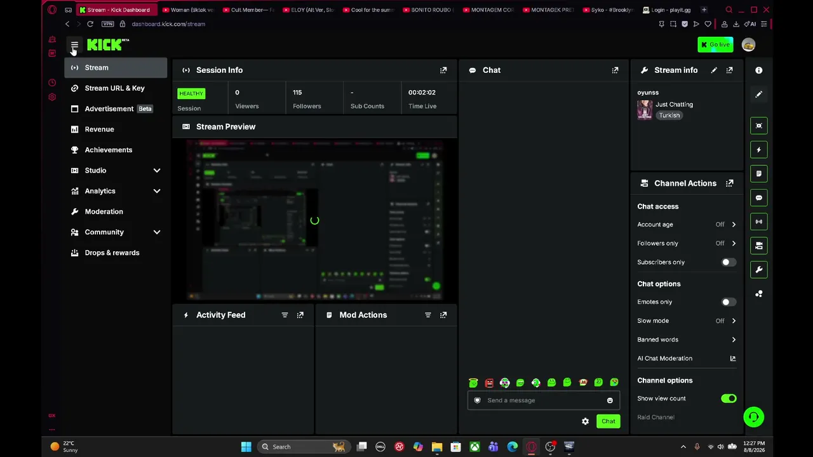Image resolution: width=813 pixels, height=457 pixels.
Task: Click Raid Channel option
Action: (655, 418)
